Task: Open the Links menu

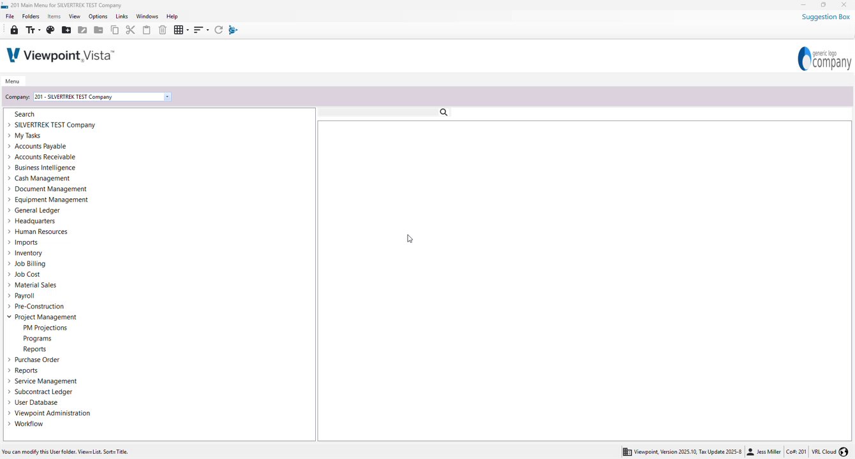Action: [x=122, y=17]
